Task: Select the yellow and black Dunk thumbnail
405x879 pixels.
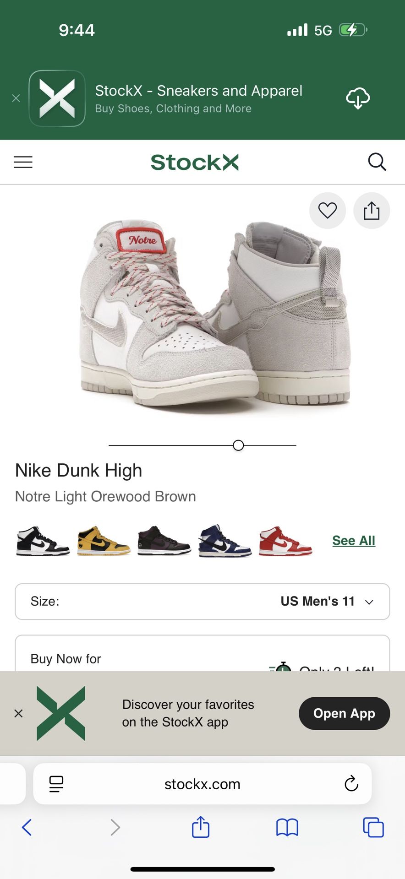Action: coord(104,541)
